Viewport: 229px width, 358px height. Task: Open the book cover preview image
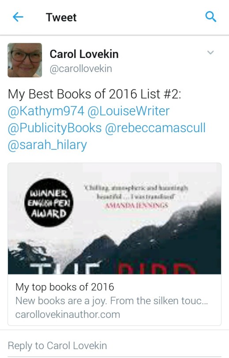coord(114,218)
